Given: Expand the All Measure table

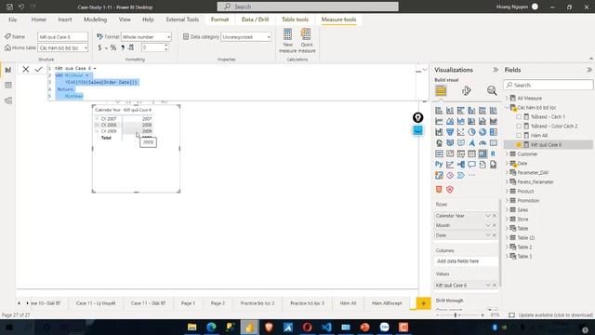Looking at the screenshot, I should 507,98.
